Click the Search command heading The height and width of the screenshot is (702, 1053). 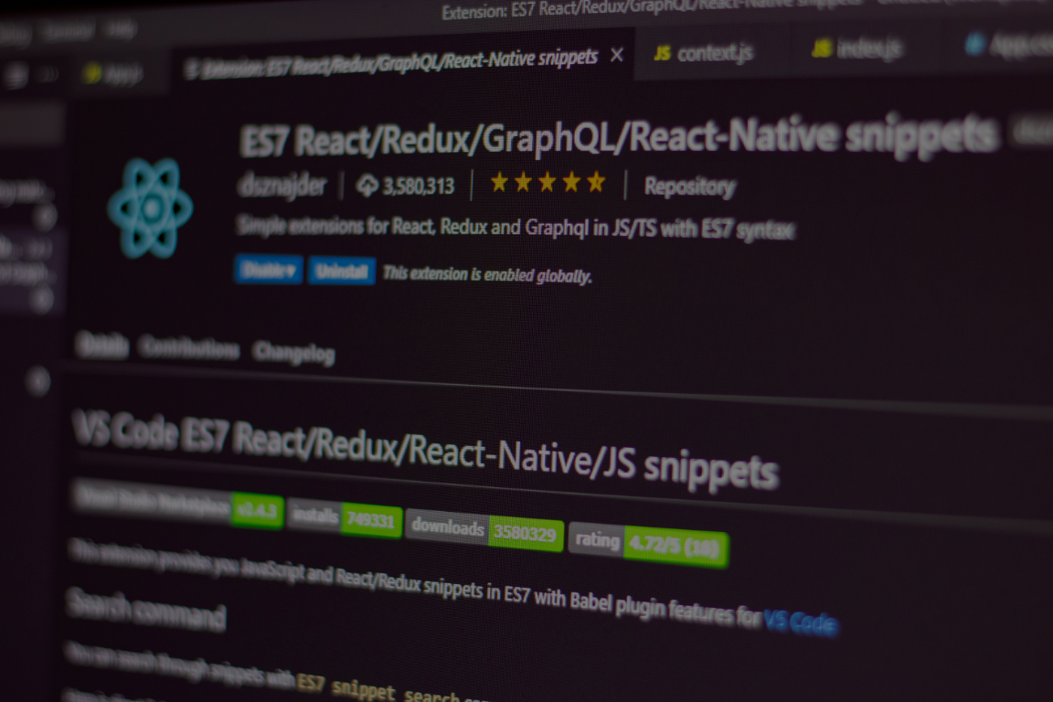(146, 610)
